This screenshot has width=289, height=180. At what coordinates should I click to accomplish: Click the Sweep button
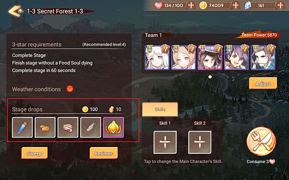click(x=35, y=153)
